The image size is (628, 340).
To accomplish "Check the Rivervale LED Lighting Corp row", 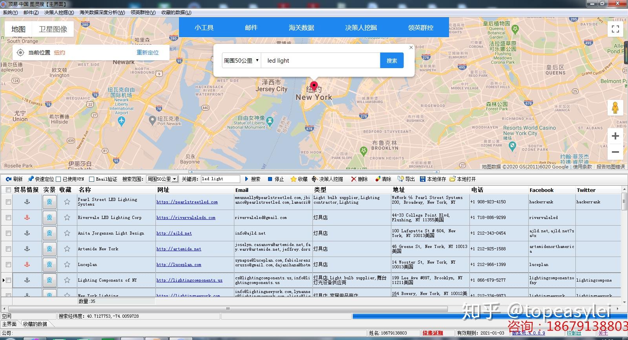I will tap(8, 217).
